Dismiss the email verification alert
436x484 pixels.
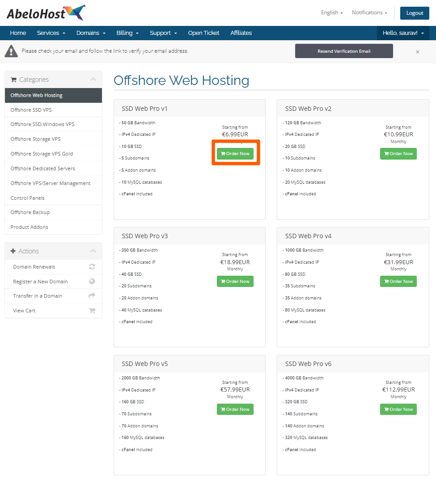coord(417,51)
